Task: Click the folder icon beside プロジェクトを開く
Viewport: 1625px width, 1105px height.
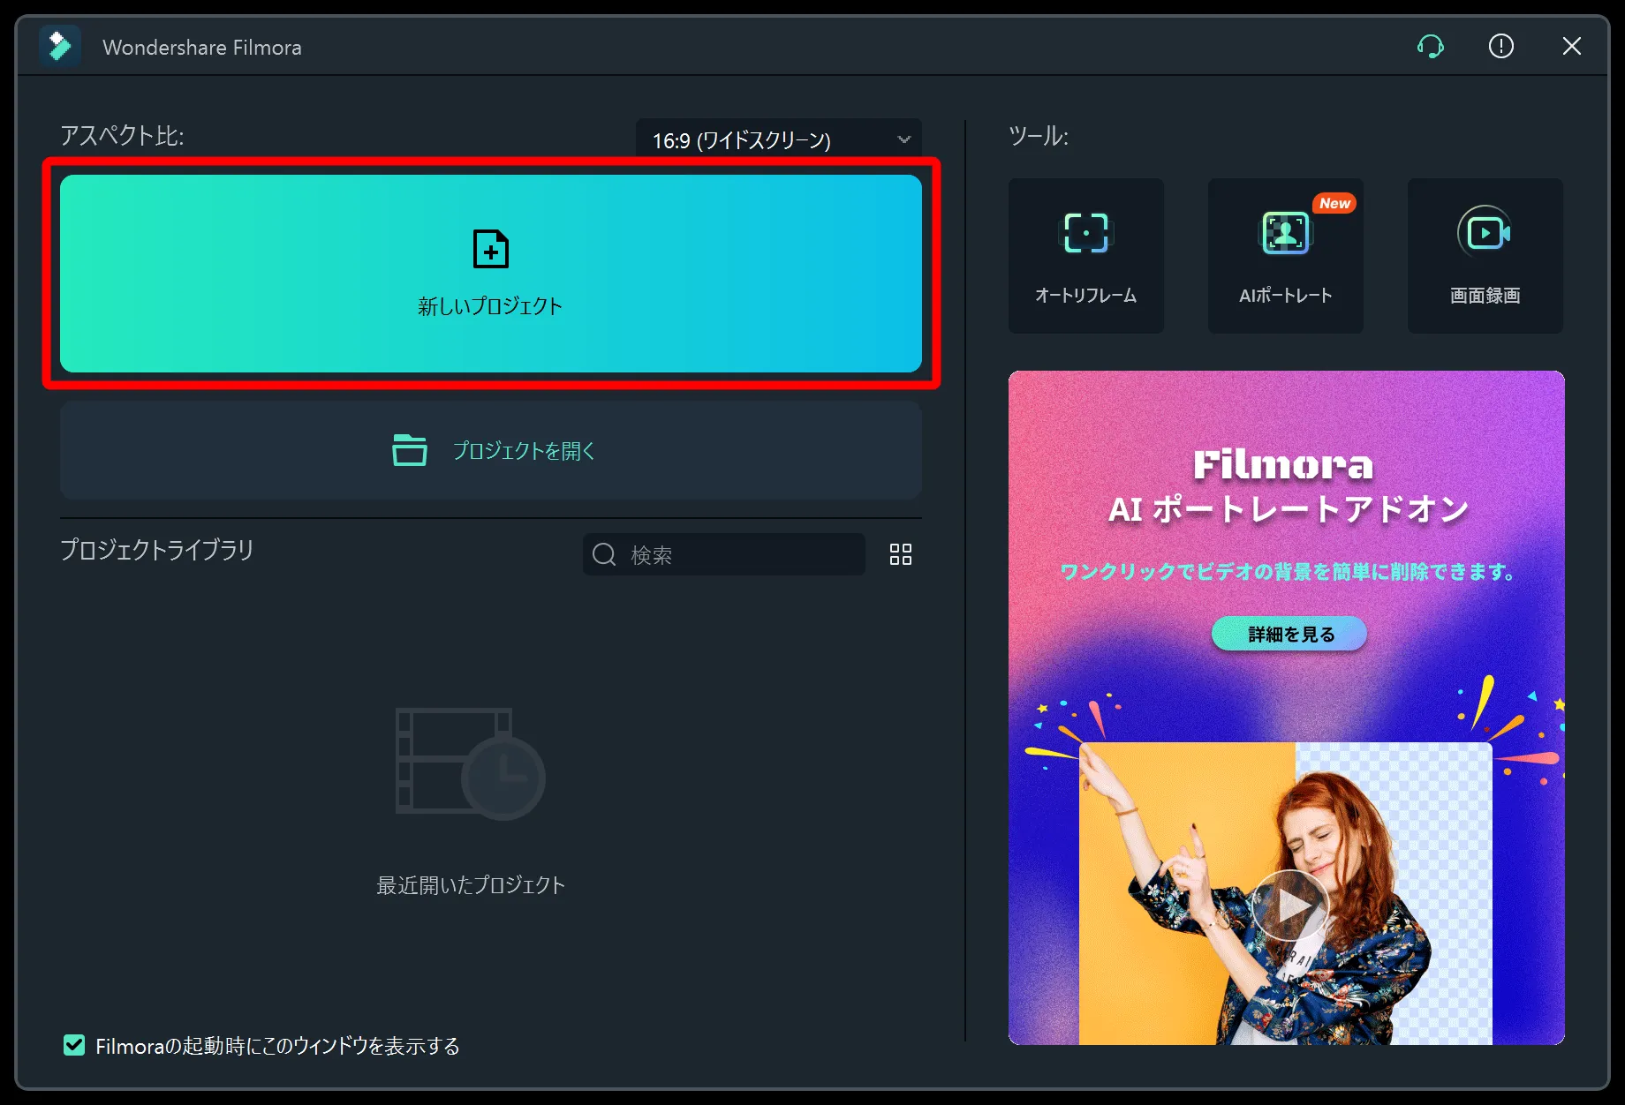Action: pos(409,450)
